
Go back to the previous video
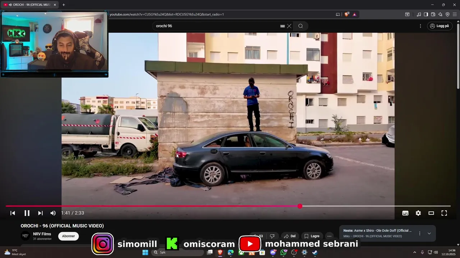coord(13,213)
